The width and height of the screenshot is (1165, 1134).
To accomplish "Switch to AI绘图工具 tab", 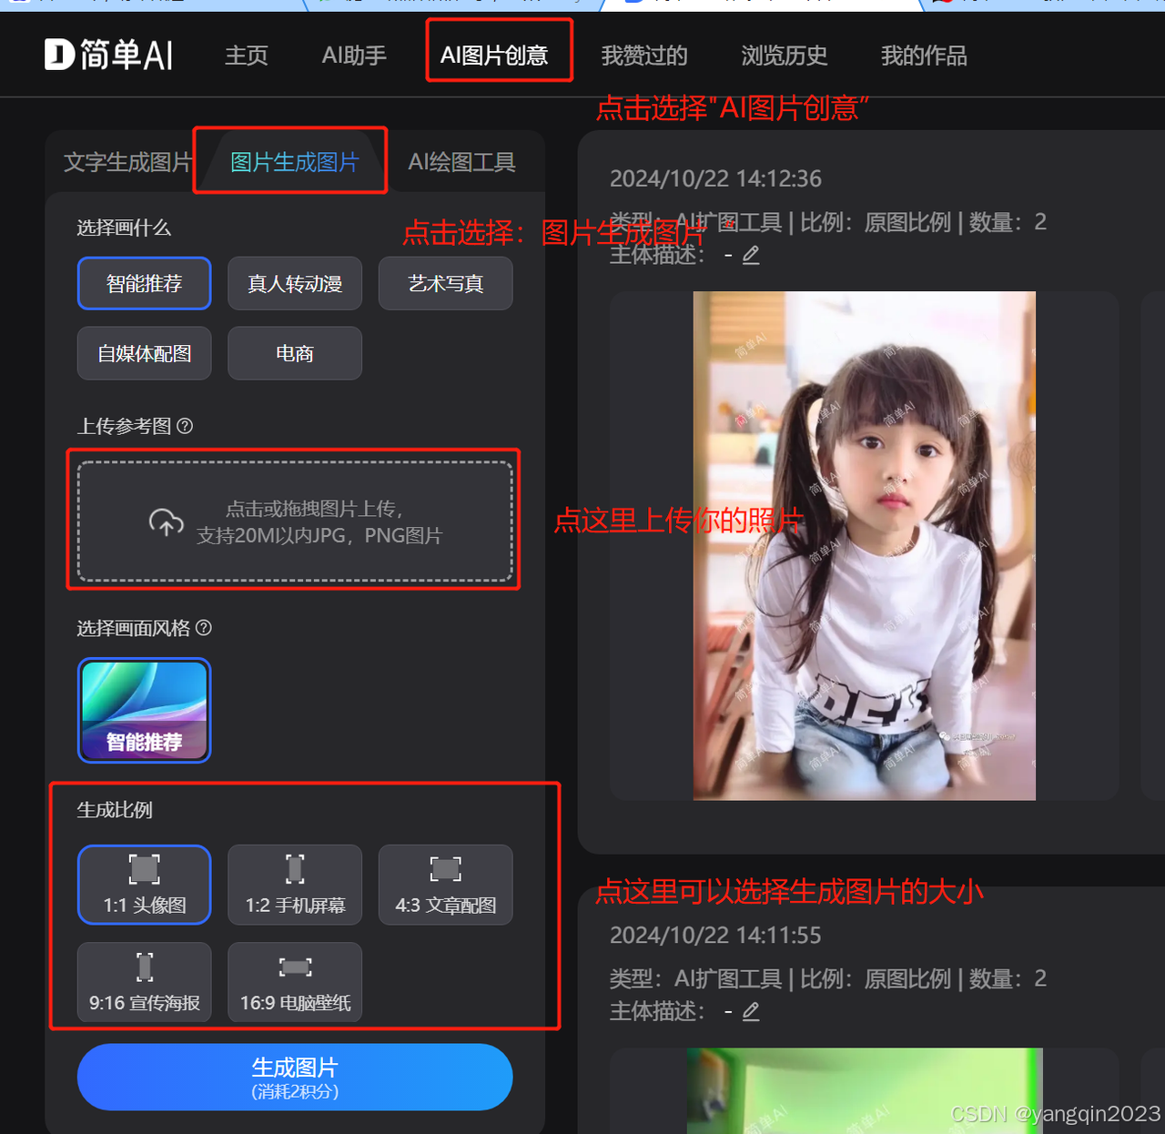I will pyautogui.click(x=461, y=162).
